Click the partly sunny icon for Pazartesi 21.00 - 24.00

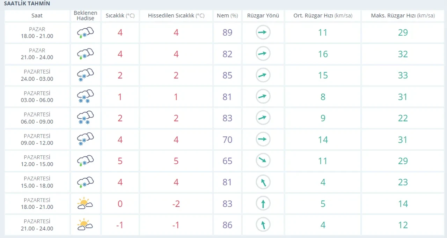pos(85,225)
